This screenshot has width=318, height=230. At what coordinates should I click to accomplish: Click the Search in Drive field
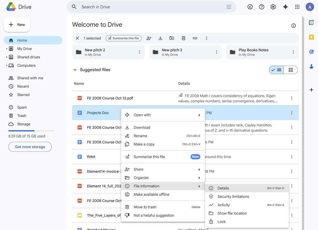click(x=152, y=7)
